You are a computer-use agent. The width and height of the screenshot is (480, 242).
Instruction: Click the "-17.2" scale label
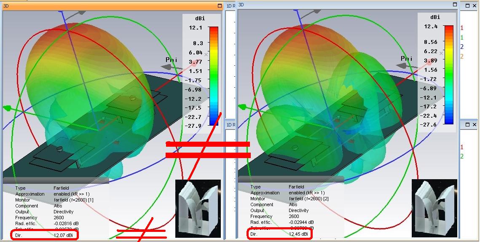[428, 106]
